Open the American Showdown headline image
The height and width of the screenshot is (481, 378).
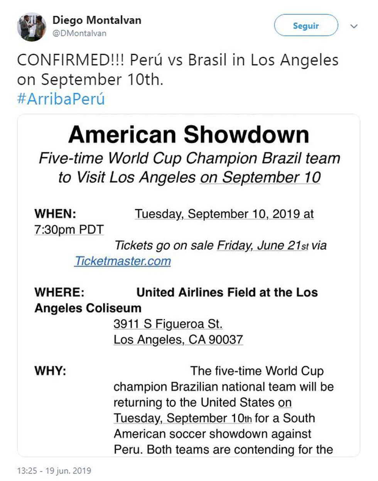[189, 134]
